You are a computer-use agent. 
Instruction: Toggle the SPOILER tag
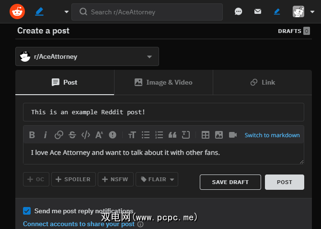(x=73, y=179)
